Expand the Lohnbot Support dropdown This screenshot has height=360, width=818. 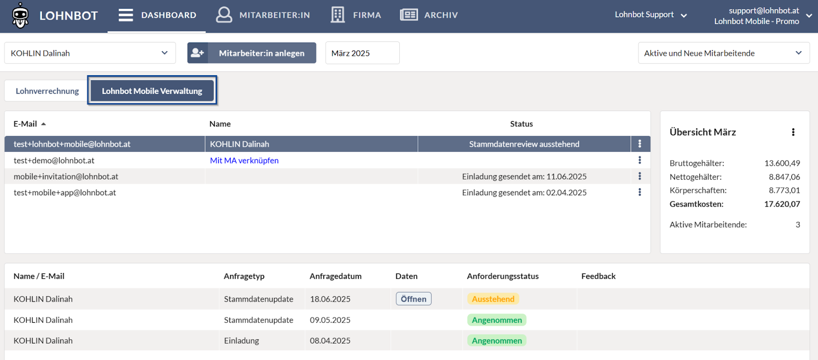coord(684,15)
